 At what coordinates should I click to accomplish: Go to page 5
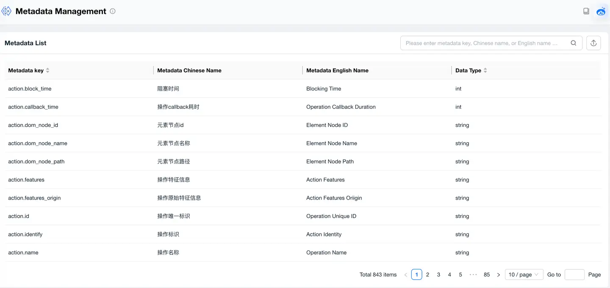460,274
